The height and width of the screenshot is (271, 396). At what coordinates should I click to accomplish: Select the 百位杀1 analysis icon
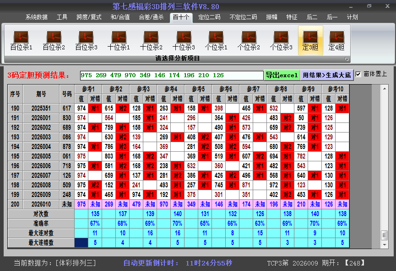pyautogui.click(x=22, y=40)
